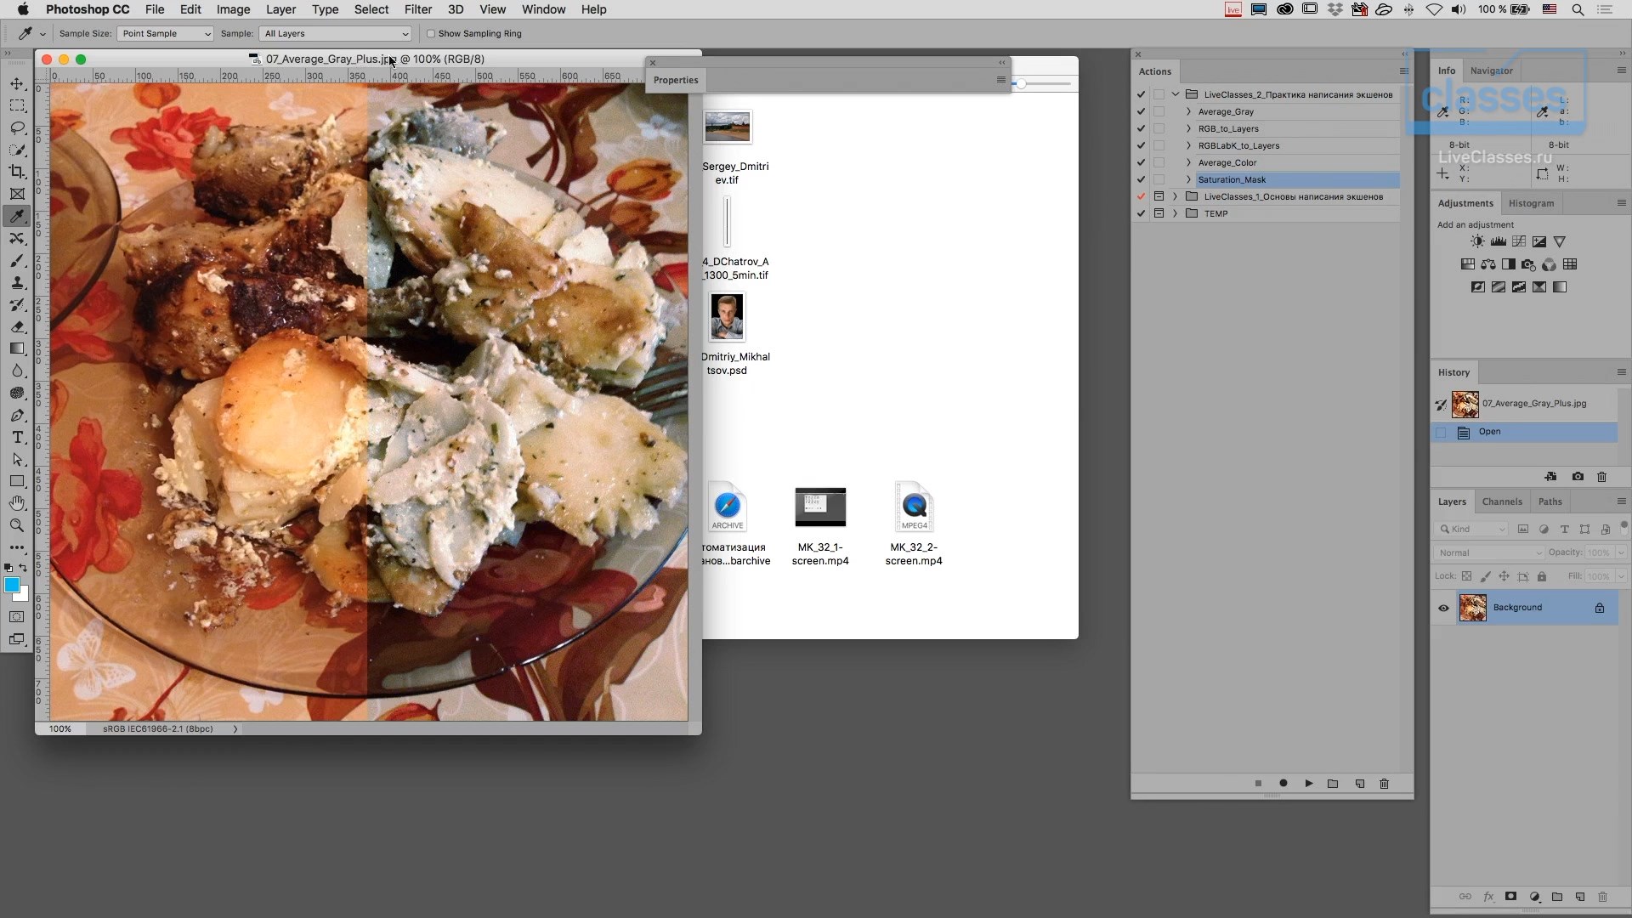
Task: Toggle dialog box for RGBLabK_to_Layers action
Action: pyautogui.click(x=1159, y=145)
